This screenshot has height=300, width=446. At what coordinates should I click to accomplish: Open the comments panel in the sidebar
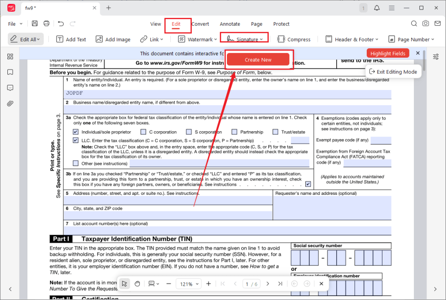coord(10,88)
